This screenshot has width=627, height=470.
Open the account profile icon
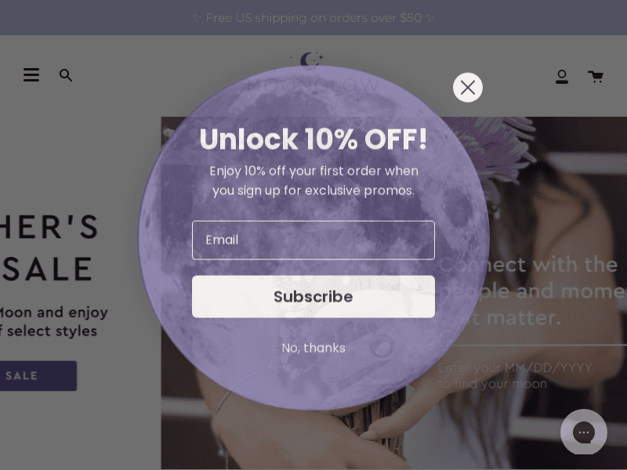tap(562, 76)
